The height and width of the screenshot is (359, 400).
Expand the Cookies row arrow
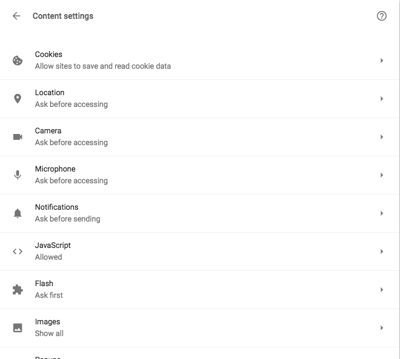pyautogui.click(x=382, y=61)
